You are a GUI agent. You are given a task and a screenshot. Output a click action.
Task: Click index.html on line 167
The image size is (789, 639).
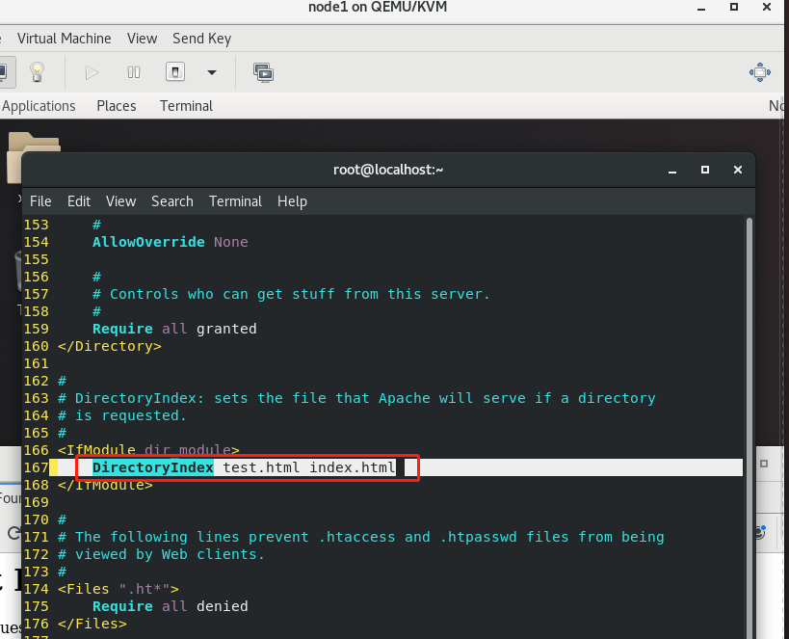pyautogui.click(x=353, y=467)
